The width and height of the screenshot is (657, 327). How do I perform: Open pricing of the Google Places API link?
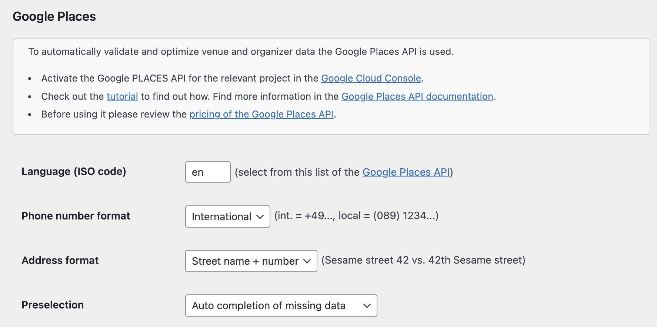pyautogui.click(x=261, y=114)
